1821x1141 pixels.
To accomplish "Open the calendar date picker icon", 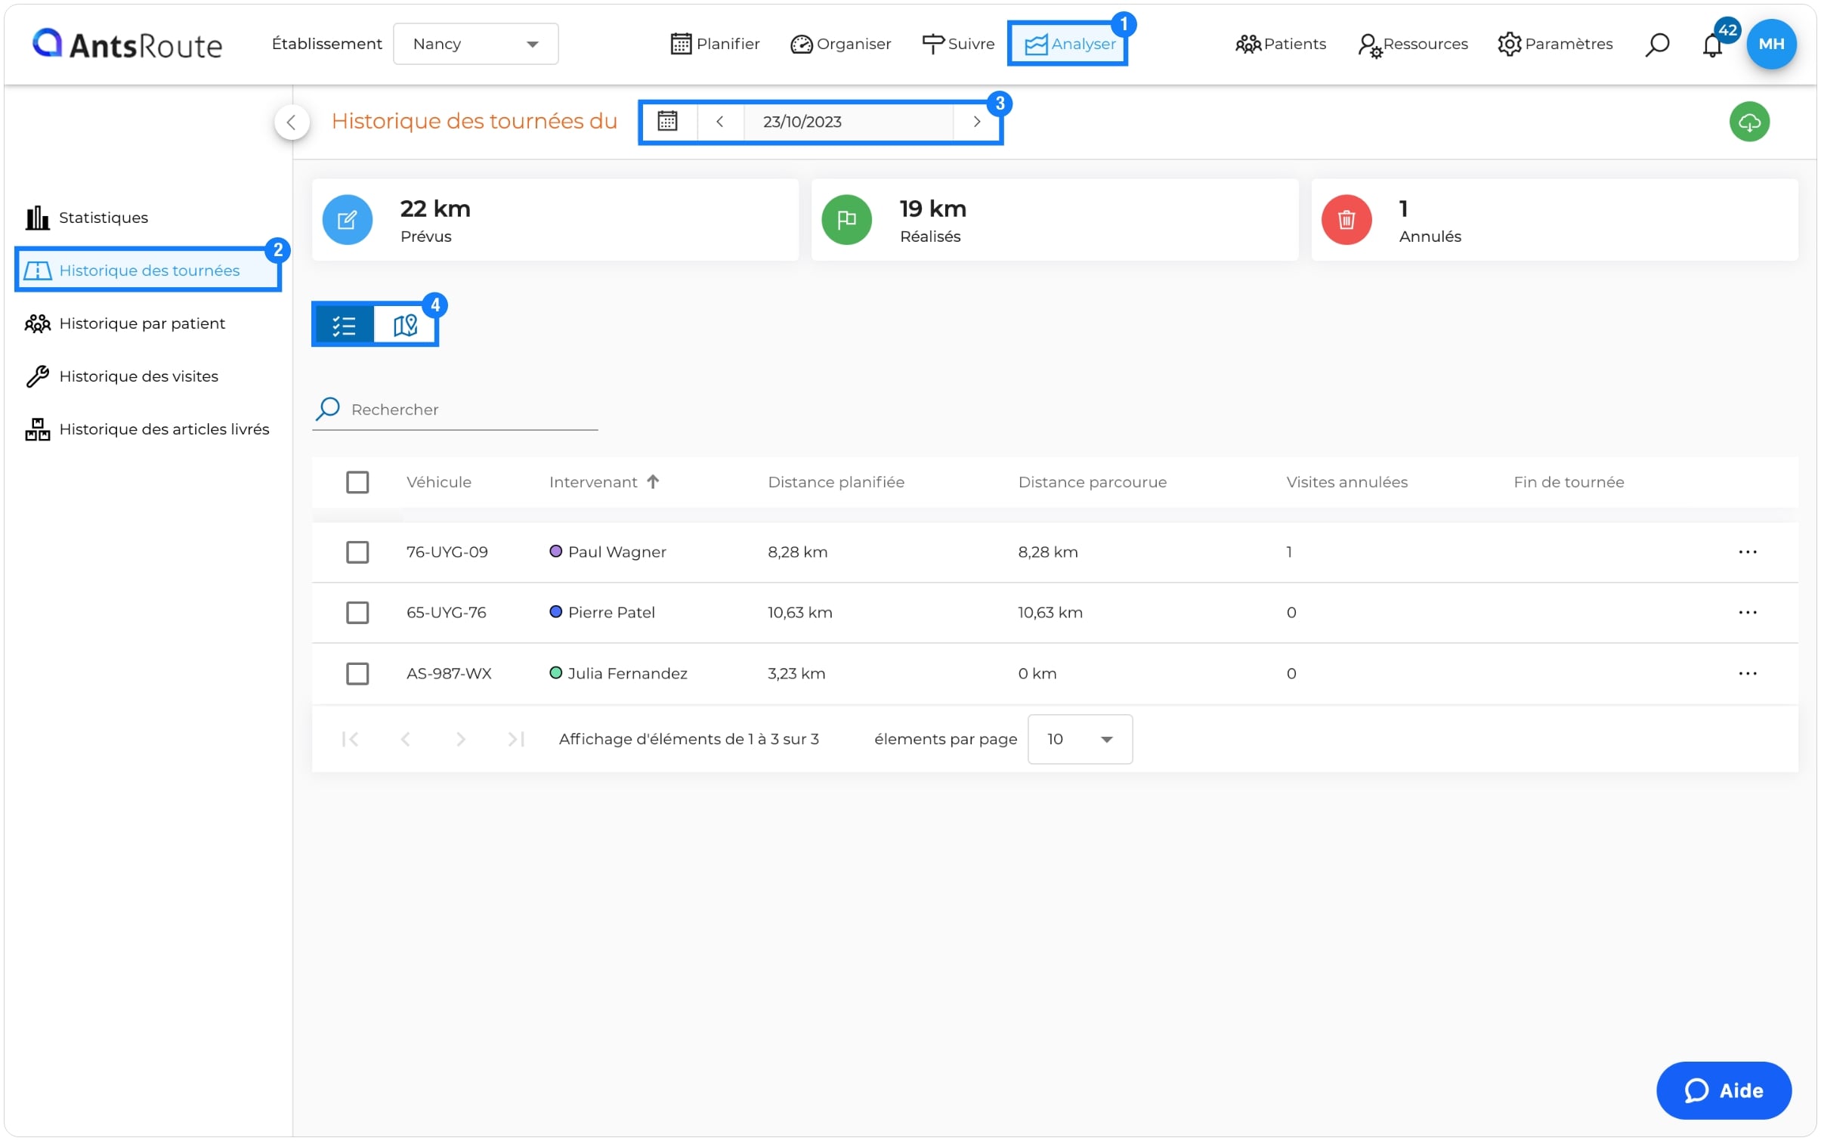I will [667, 122].
